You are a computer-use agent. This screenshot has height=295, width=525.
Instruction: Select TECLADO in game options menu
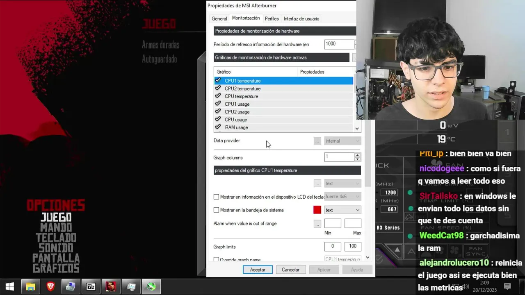[x=56, y=238]
